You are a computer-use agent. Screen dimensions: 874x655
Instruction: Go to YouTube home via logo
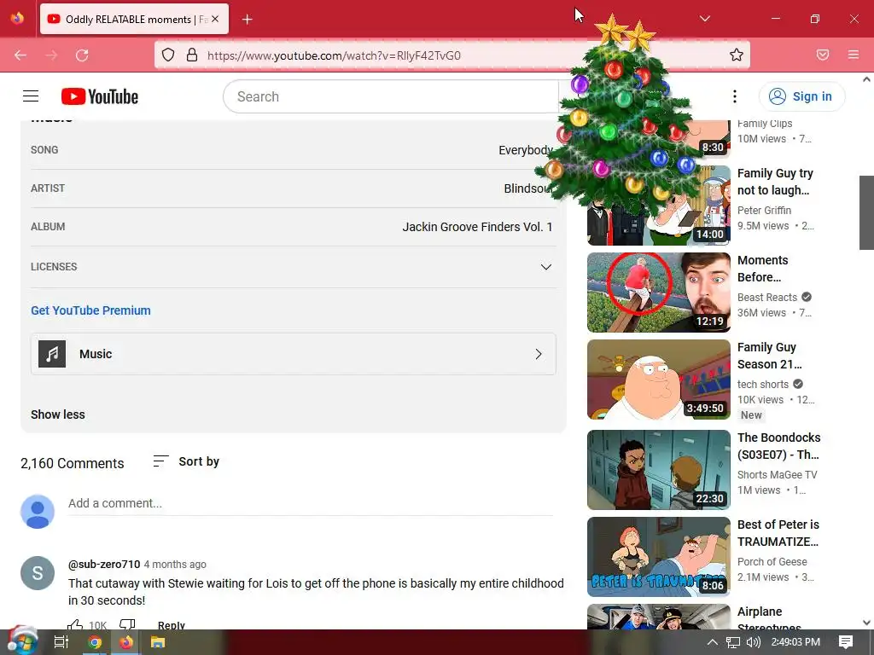(100, 96)
